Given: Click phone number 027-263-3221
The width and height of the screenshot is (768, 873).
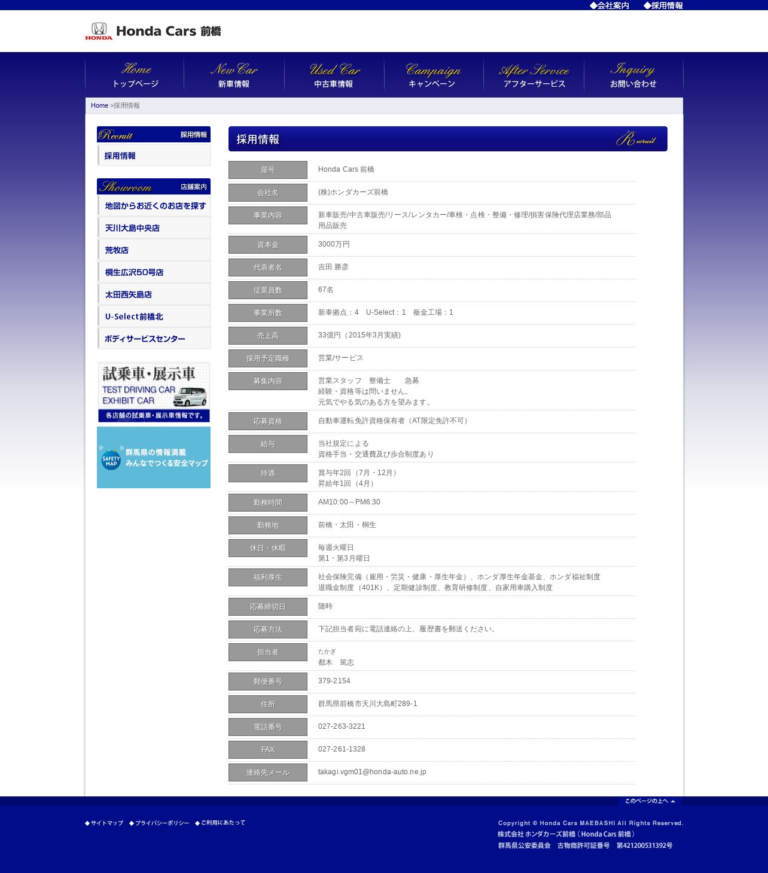Looking at the screenshot, I should click(x=342, y=726).
